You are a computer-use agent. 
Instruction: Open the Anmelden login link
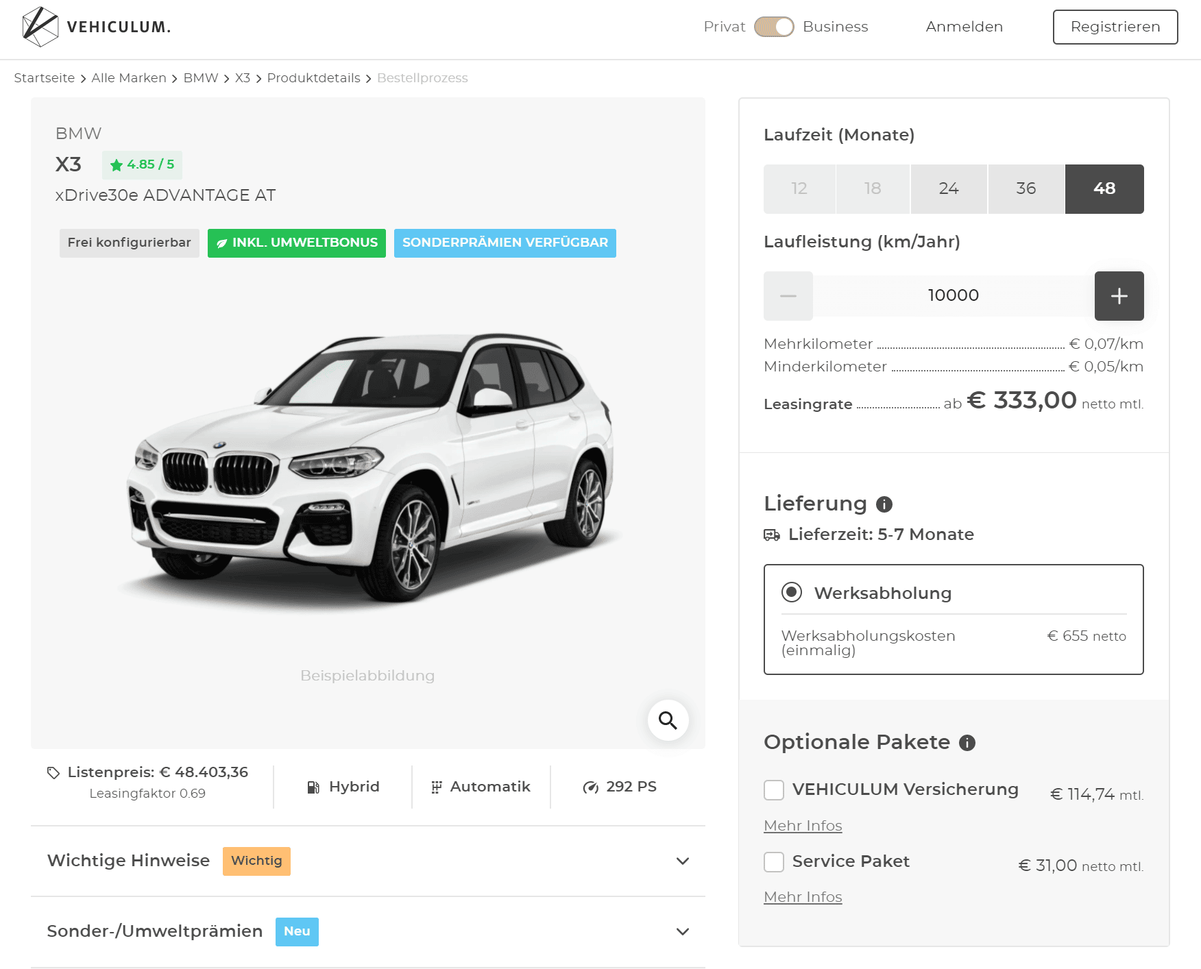pyautogui.click(x=964, y=27)
